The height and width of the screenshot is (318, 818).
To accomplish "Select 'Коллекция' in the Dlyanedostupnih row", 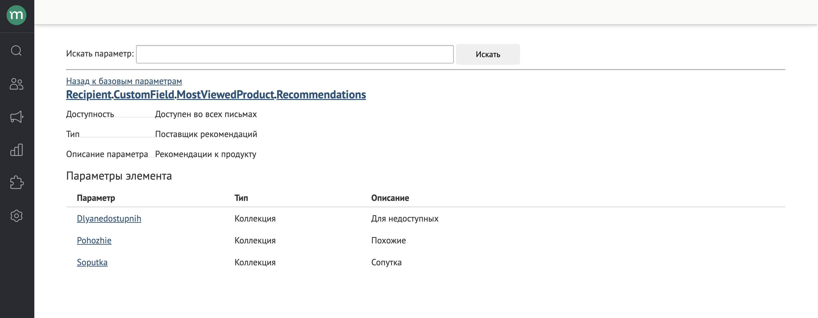I will [255, 219].
